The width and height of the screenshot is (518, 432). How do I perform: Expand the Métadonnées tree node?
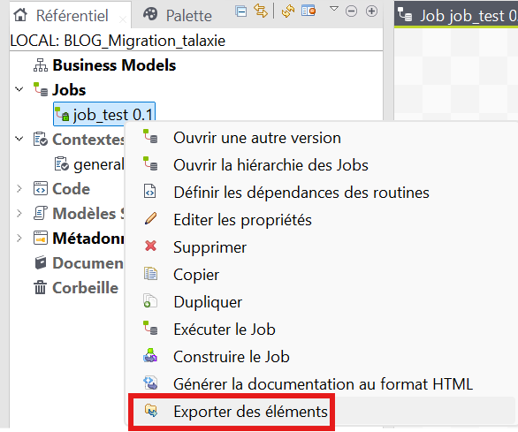coord(19,239)
